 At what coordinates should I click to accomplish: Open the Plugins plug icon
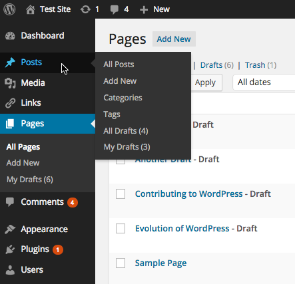pos(10,249)
